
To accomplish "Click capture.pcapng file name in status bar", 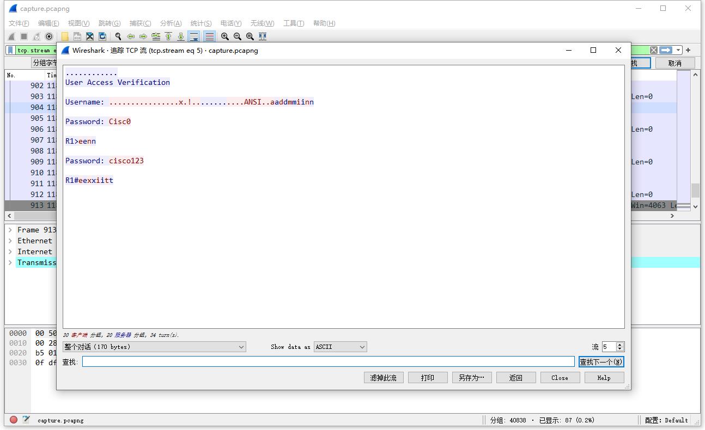I will pyautogui.click(x=60, y=420).
